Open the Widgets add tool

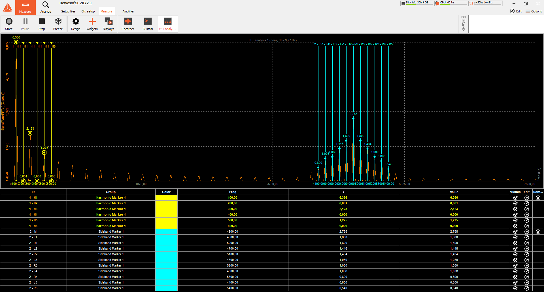pyautogui.click(x=92, y=24)
